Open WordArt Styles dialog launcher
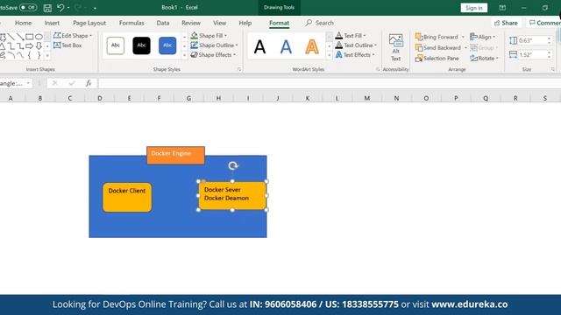This screenshot has width=561, height=315. [x=378, y=69]
